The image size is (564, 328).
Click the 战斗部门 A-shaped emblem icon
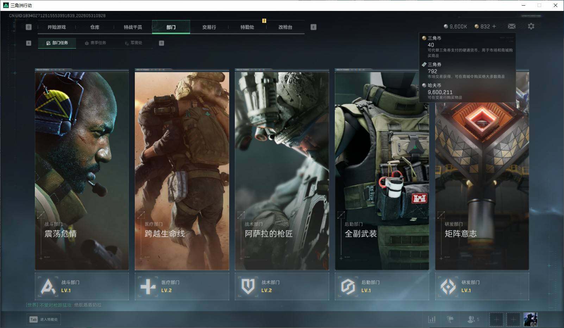coord(48,286)
